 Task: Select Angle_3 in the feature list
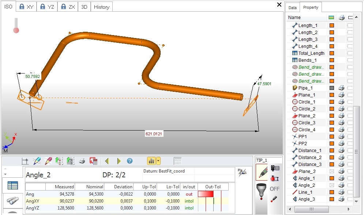pos(306,199)
